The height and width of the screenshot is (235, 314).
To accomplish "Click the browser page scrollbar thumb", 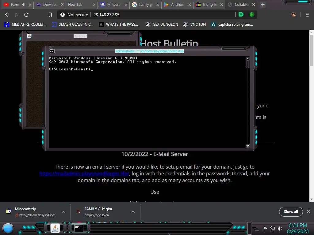I will pyautogui.click(x=312, y=50).
